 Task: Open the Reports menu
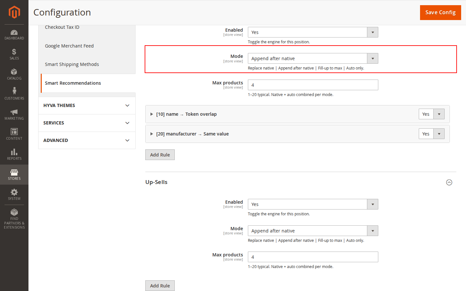coord(14,155)
